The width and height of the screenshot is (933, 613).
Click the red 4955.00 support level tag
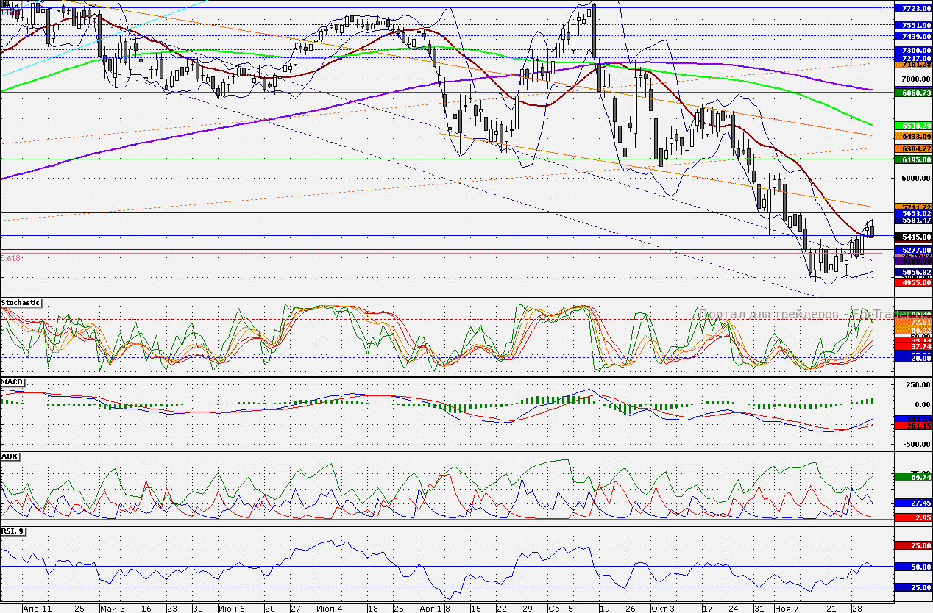912,282
